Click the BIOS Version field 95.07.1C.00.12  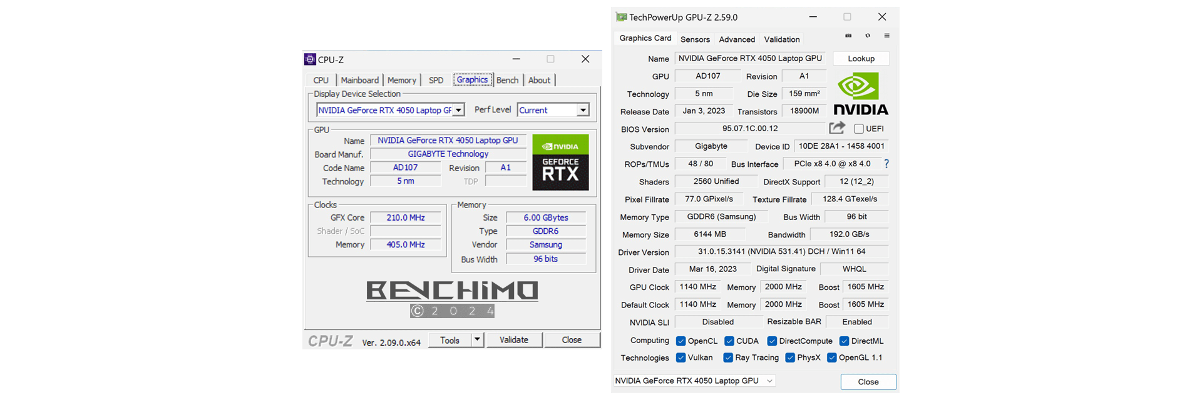[750, 128]
